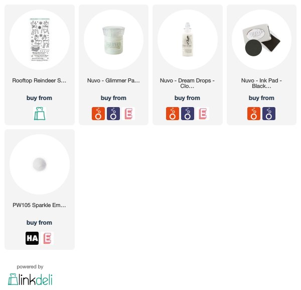Open the orange store icon under Nuvo Glimmer Paste
This screenshot has height=290, width=301.
tap(98, 114)
